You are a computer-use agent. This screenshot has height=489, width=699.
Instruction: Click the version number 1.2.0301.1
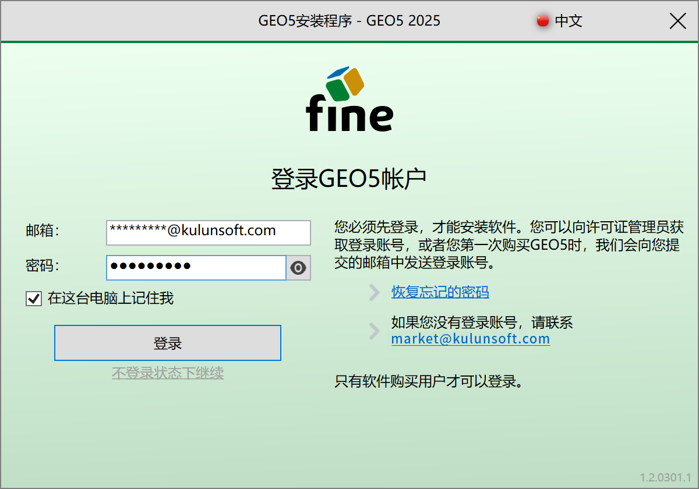(x=665, y=477)
